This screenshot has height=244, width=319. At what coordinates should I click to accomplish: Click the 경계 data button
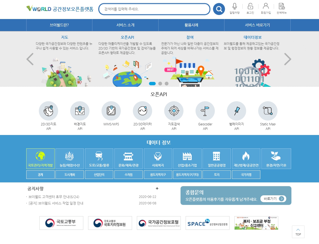tap(40, 175)
